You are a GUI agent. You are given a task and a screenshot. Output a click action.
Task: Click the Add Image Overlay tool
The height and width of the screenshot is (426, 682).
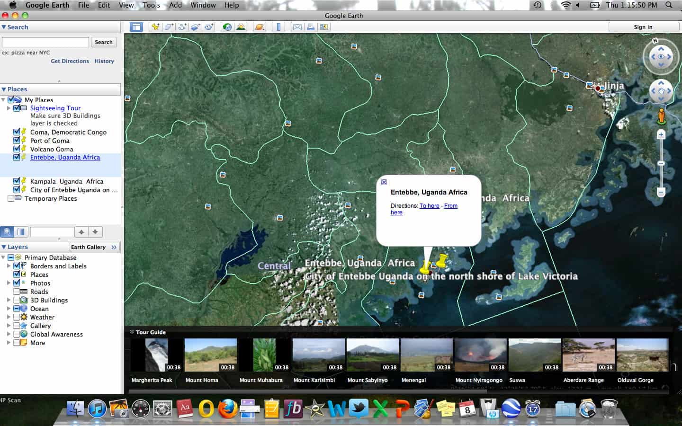(x=196, y=27)
